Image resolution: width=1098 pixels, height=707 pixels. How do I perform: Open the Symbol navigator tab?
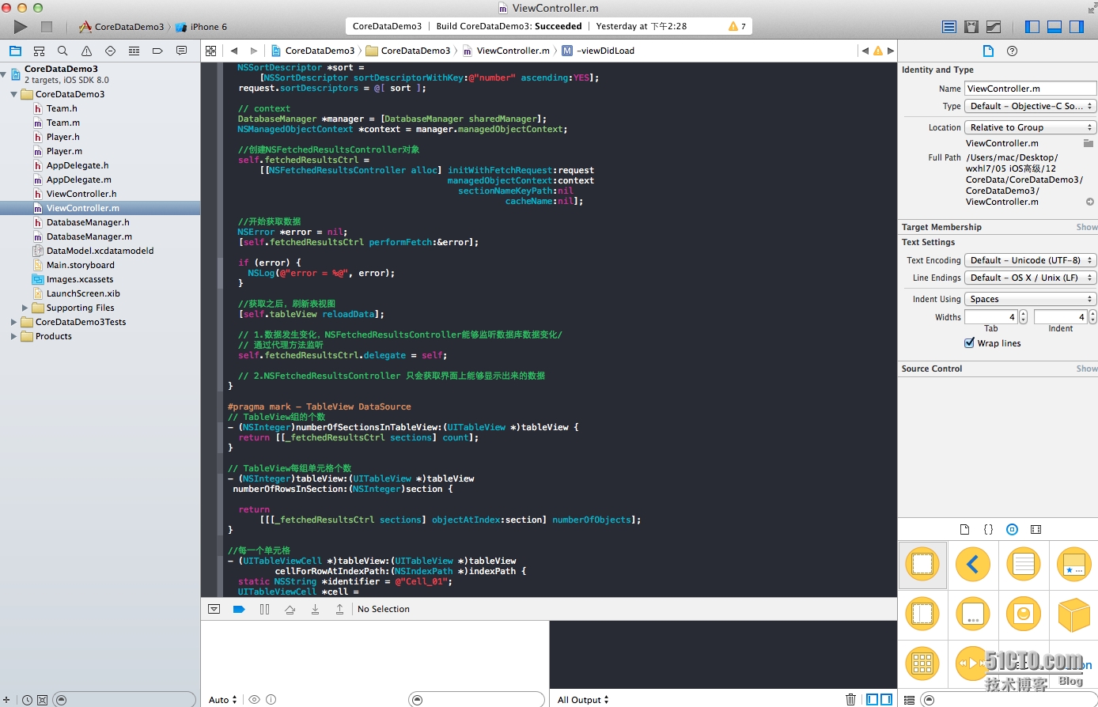tap(39, 51)
